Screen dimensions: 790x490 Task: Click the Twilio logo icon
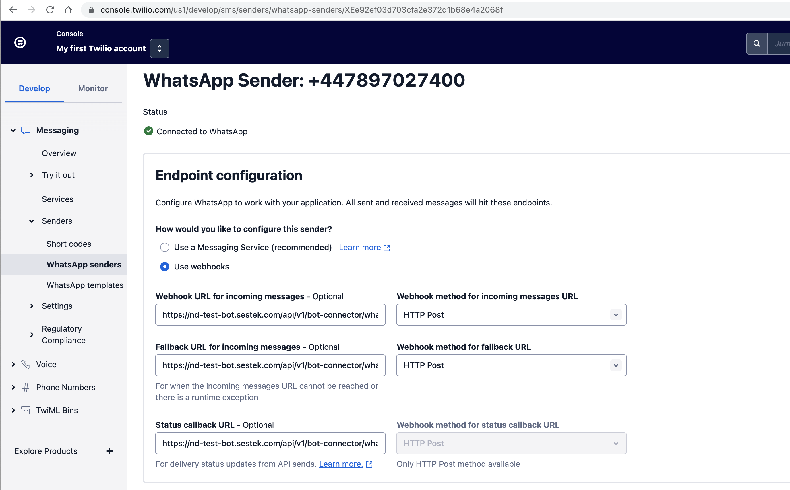click(20, 42)
